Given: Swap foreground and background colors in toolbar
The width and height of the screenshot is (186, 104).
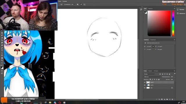Looking at the screenshot, I should point(3,65).
